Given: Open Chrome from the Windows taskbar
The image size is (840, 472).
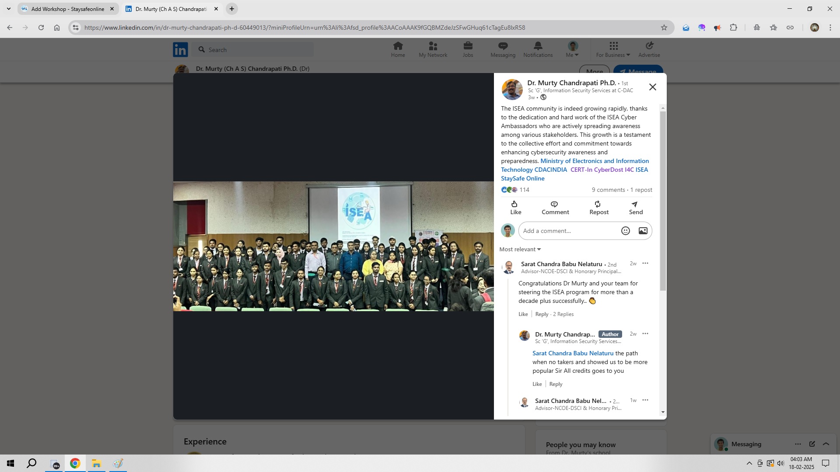Looking at the screenshot, I should tap(75, 463).
